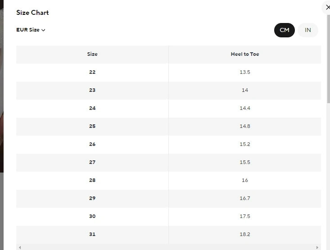330x250 pixels.
Task: Click the 15.5 heel to toe value
Action: tap(245, 162)
